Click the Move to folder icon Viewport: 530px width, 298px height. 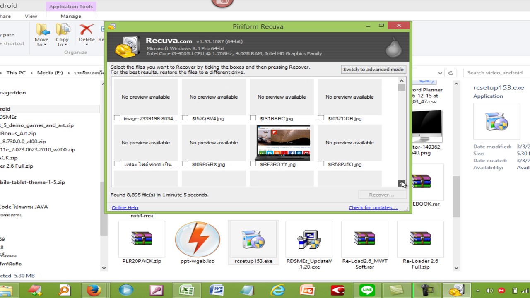(x=42, y=30)
